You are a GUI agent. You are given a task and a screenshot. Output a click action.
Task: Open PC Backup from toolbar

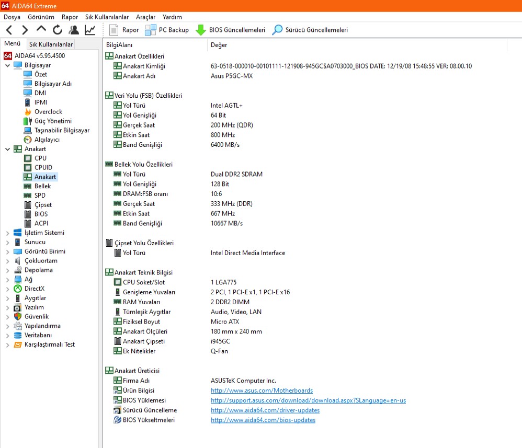167,30
